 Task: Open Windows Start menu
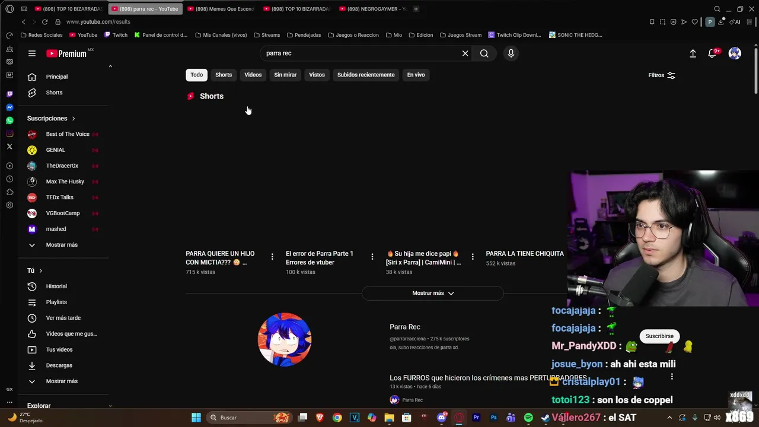click(x=196, y=418)
